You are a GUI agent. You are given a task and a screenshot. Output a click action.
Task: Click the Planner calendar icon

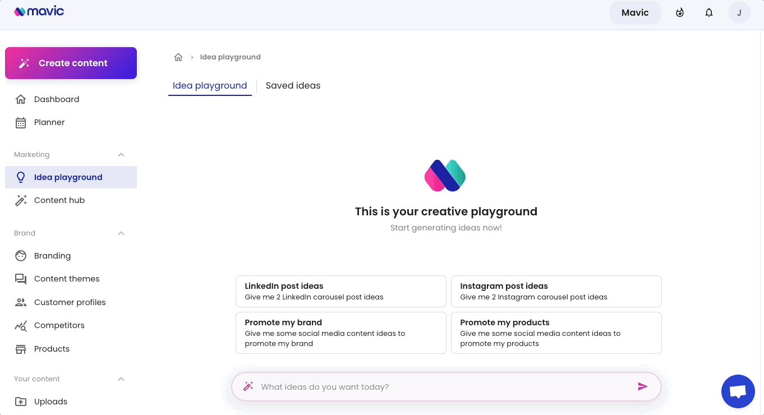[x=21, y=122]
